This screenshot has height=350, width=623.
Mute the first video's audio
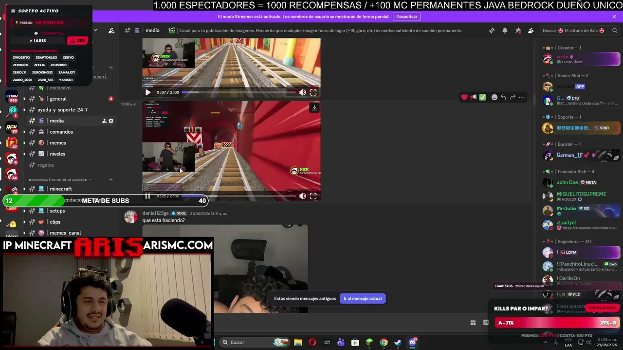(x=303, y=92)
